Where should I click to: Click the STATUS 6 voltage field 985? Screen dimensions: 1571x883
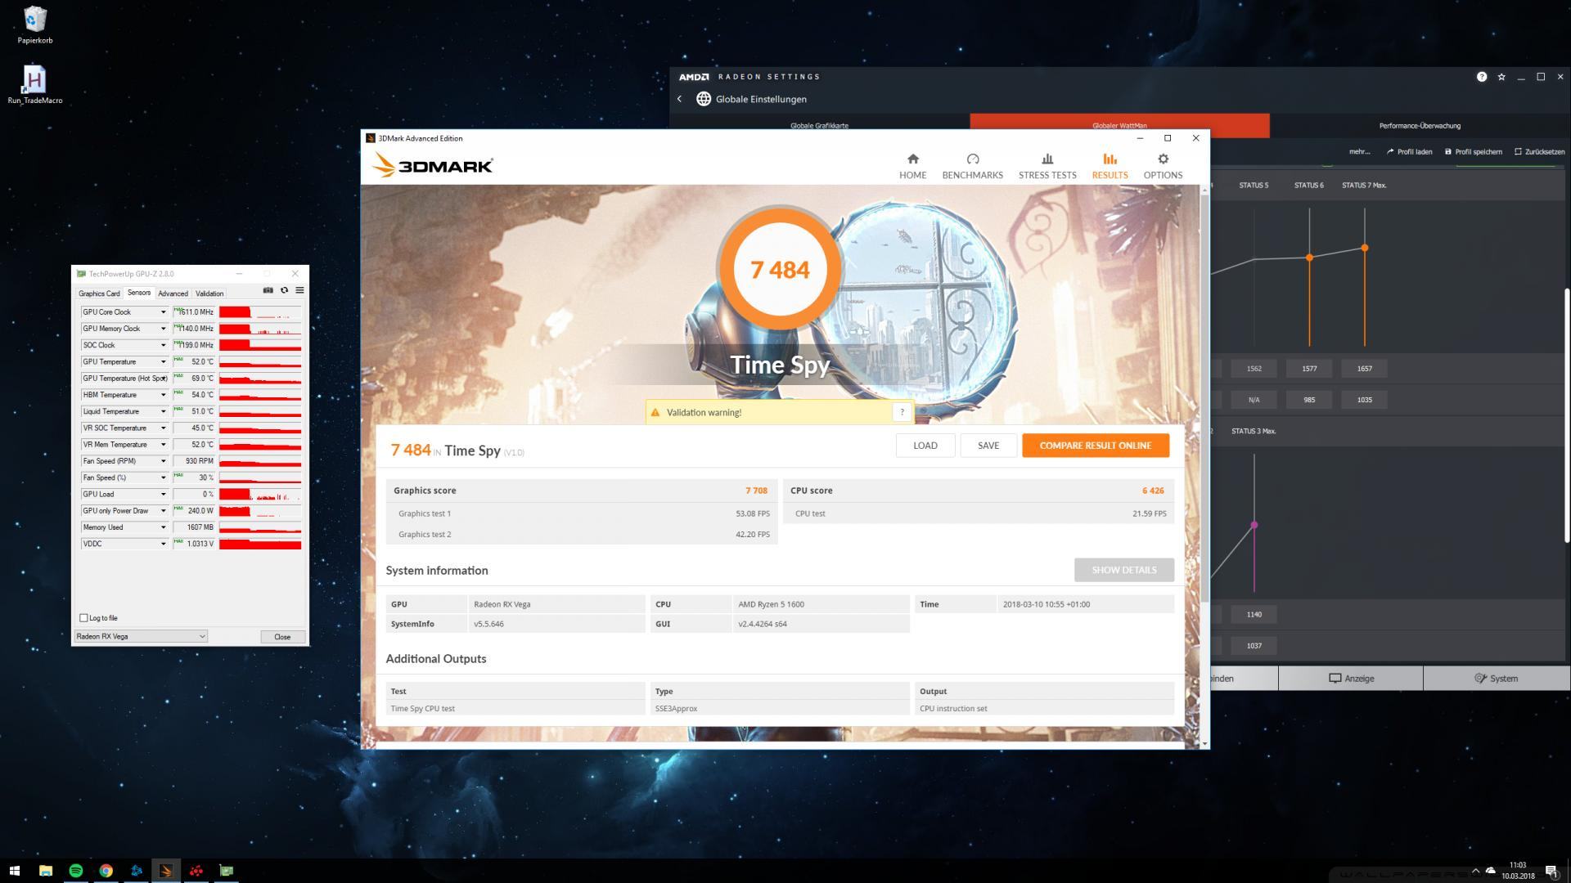(1309, 400)
